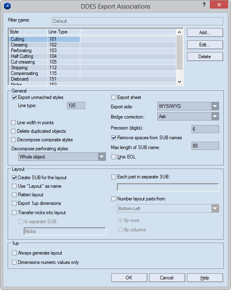This screenshot has width=231, height=290.
Task: Click the app logo icon in title bar
Action: click(x=7, y=6)
